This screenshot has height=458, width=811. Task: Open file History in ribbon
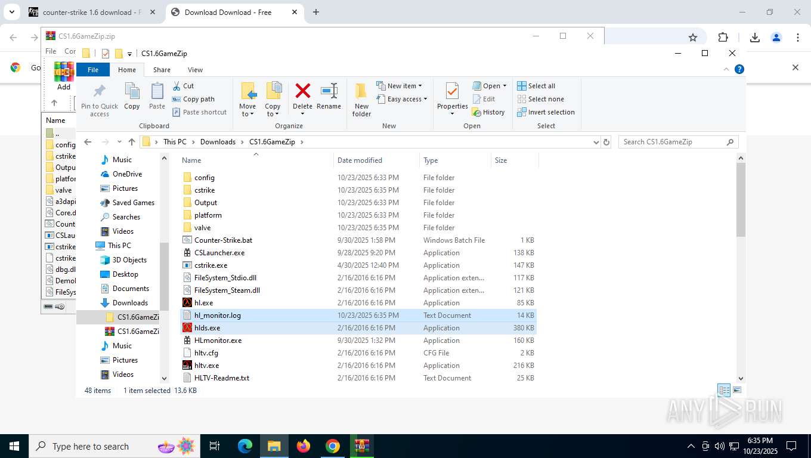tap(488, 112)
